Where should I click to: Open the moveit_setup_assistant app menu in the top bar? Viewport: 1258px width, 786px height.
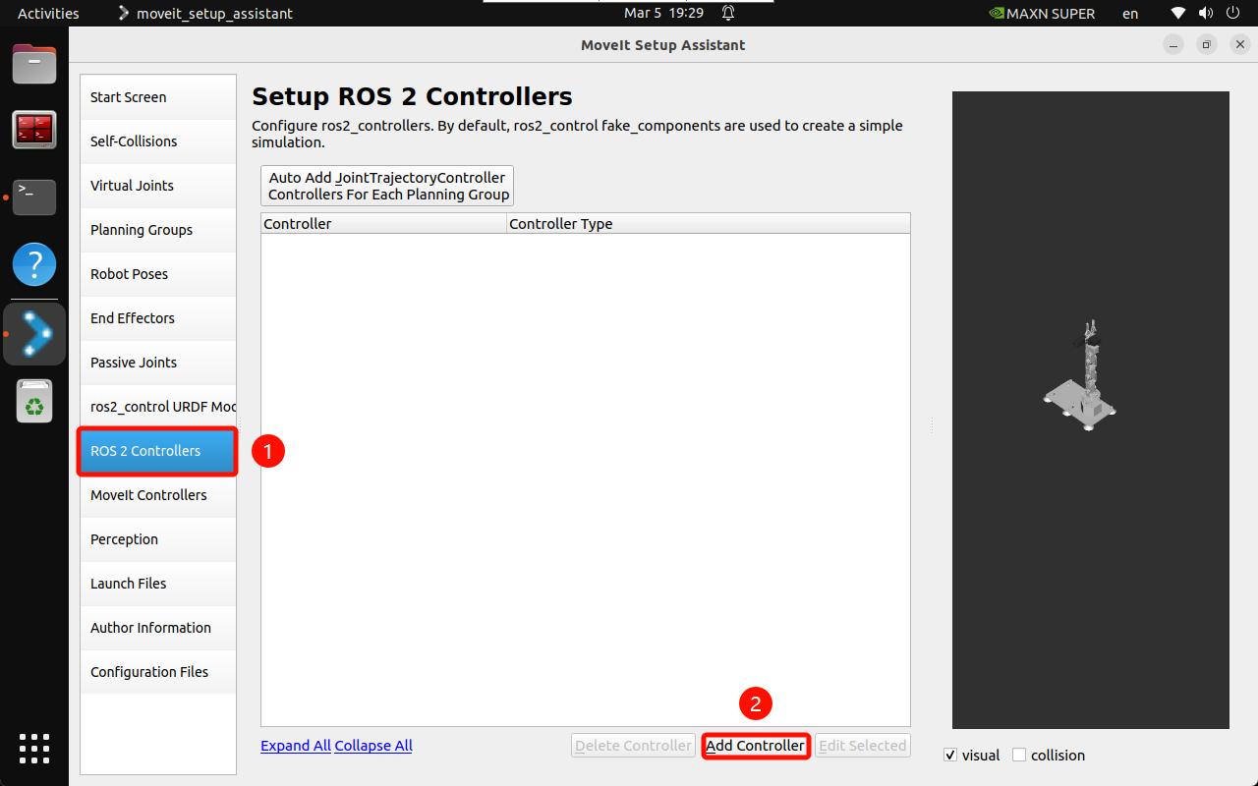click(204, 14)
